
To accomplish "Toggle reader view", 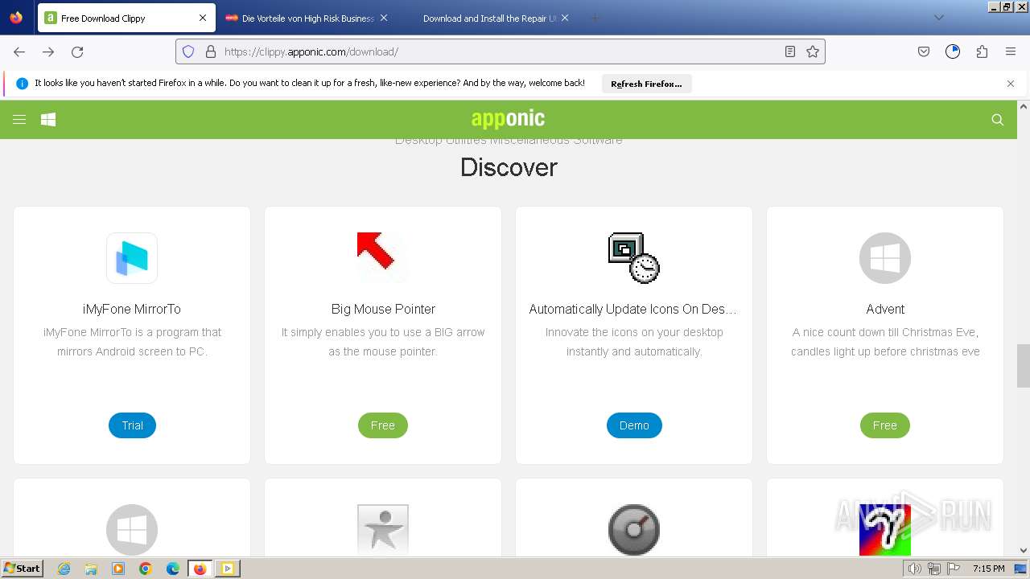I will pos(790,51).
